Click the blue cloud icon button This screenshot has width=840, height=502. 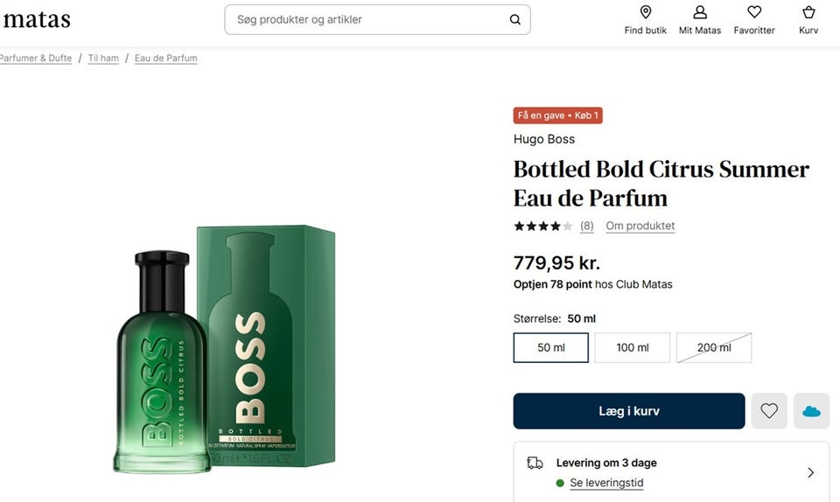point(811,411)
